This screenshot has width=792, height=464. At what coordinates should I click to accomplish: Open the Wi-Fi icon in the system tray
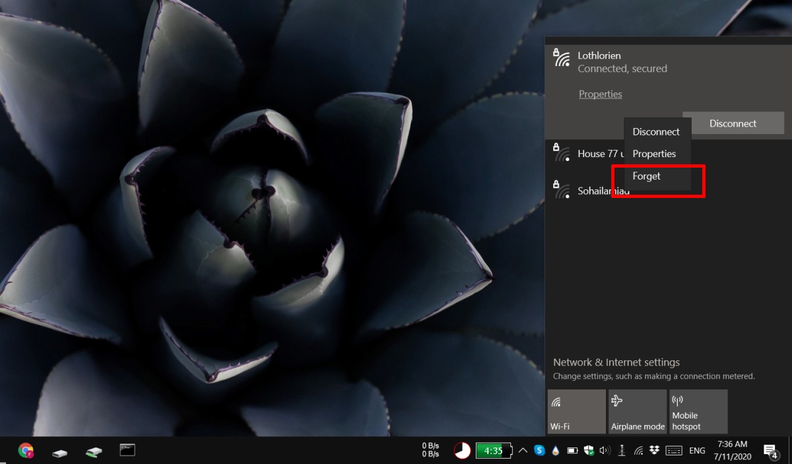(x=639, y=451)
